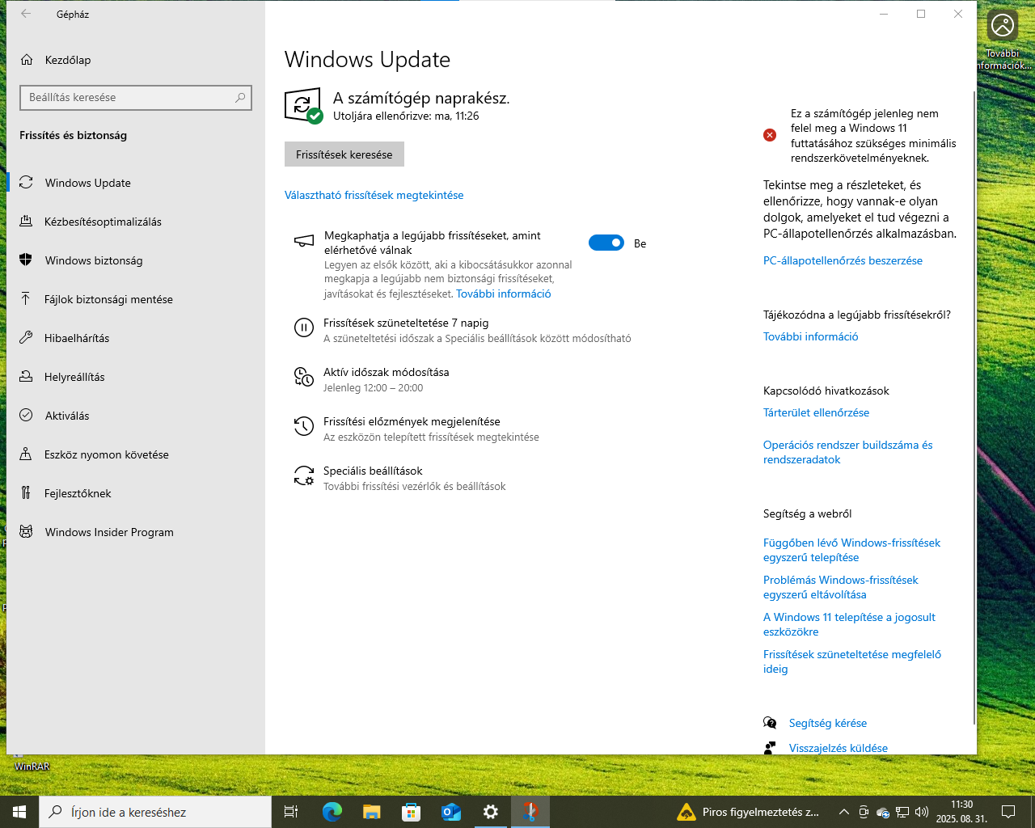The height and width of the screenshot is (828, 1035).
Task: Launch Microsoft Edge from the taskbar
Action: [x=332, y=812]
